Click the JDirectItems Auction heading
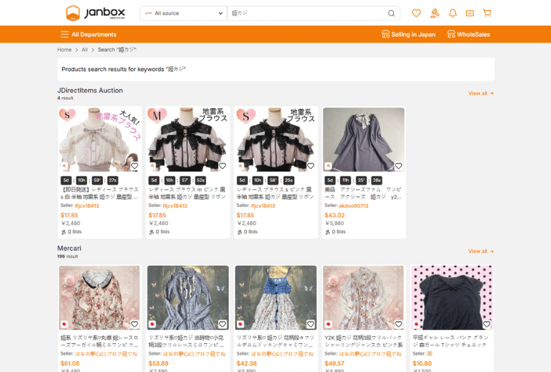Screen dimensions: 551x372 (90, 90)
